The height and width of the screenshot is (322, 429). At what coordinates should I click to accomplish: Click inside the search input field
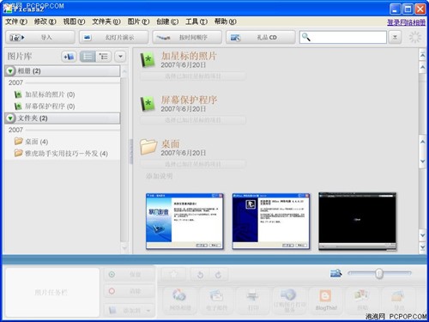pyautogui.click(x=348, y=37)
